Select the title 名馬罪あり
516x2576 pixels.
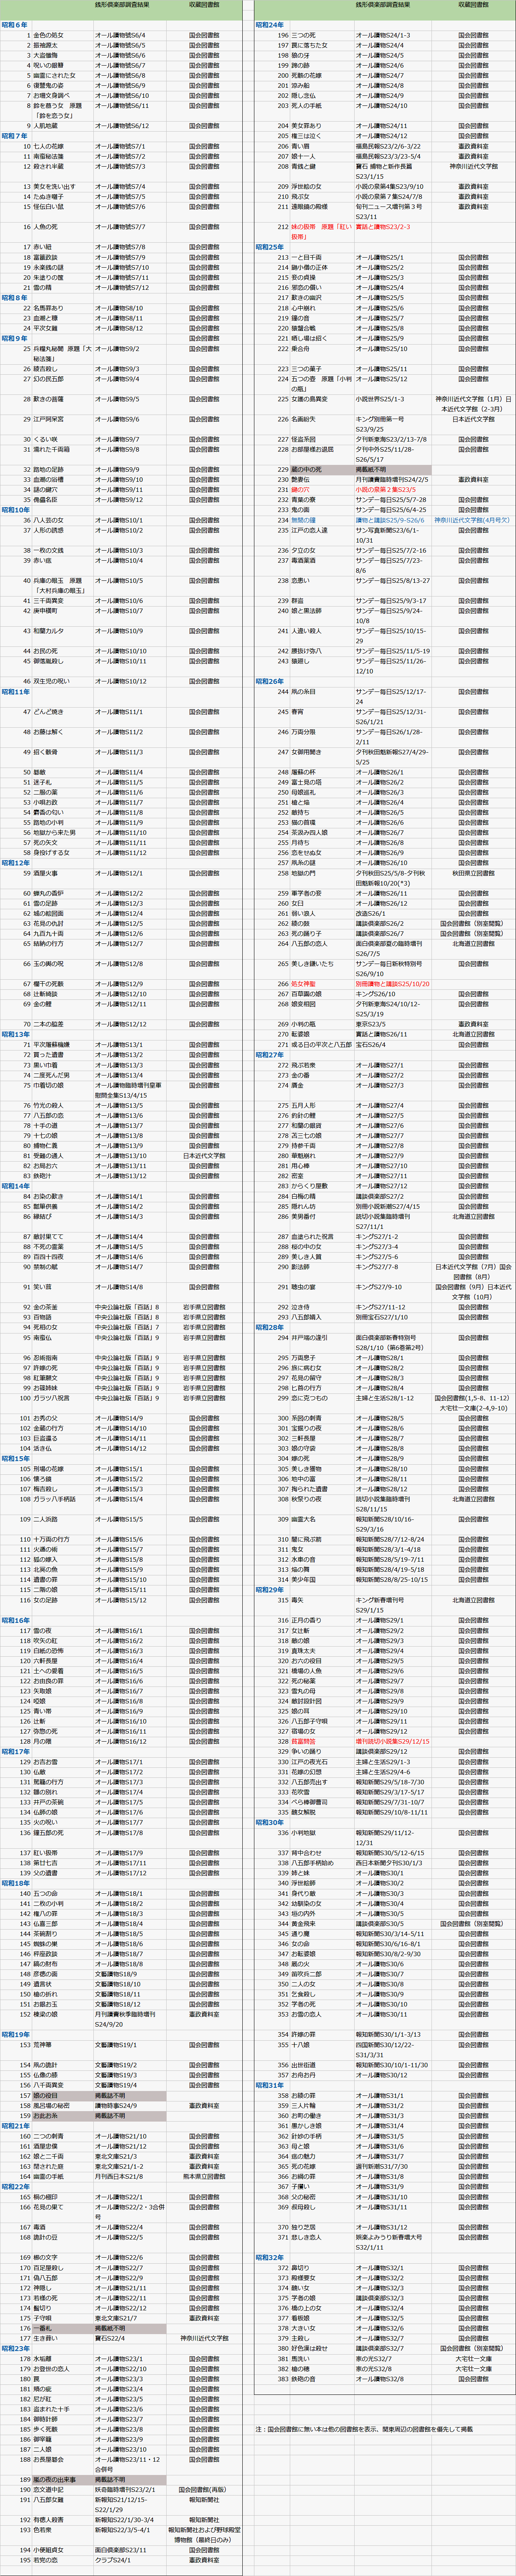click(x=47, y=308)
